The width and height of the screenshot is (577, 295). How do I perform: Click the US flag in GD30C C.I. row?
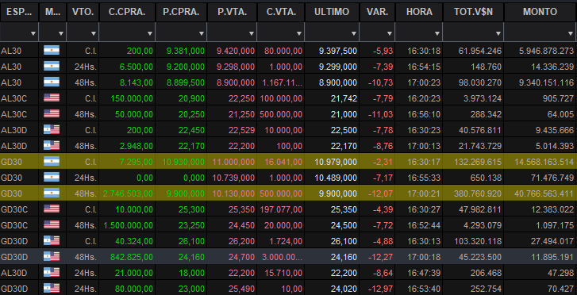click(x=52, y=209)
